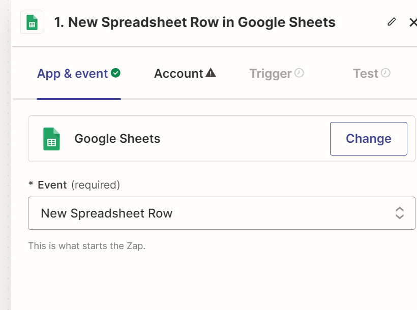417x310 pixels.
Task: Switch to the App & event tab
Action: [x=72, y=74]
